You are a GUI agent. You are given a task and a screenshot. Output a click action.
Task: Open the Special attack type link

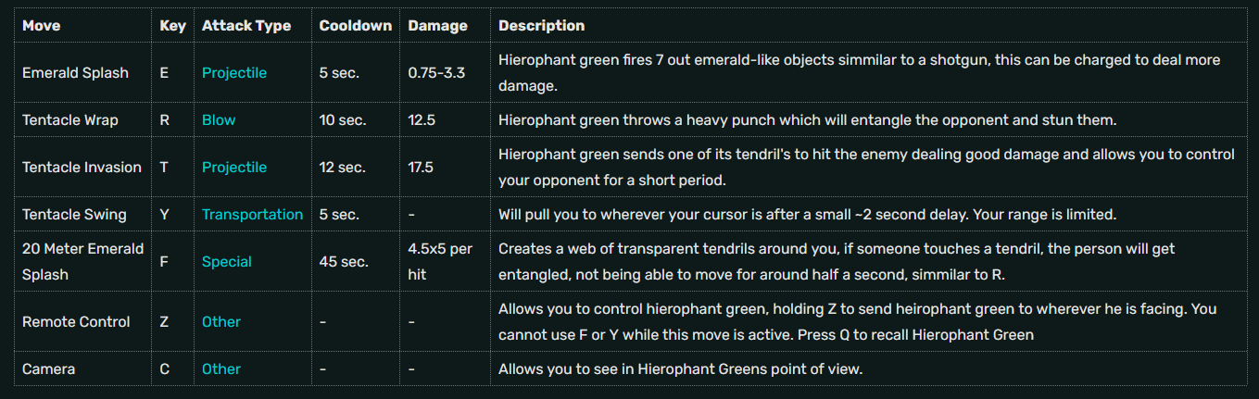point(227,261)
